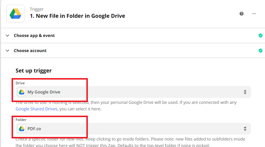Click the My Google Drive selected value

(x=44, y=92)
